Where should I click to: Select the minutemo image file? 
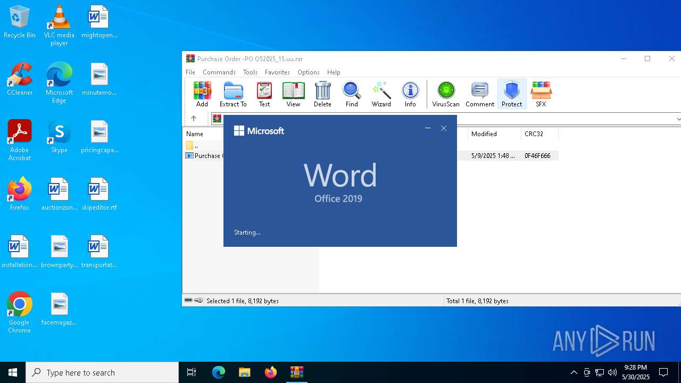point(99,80)
